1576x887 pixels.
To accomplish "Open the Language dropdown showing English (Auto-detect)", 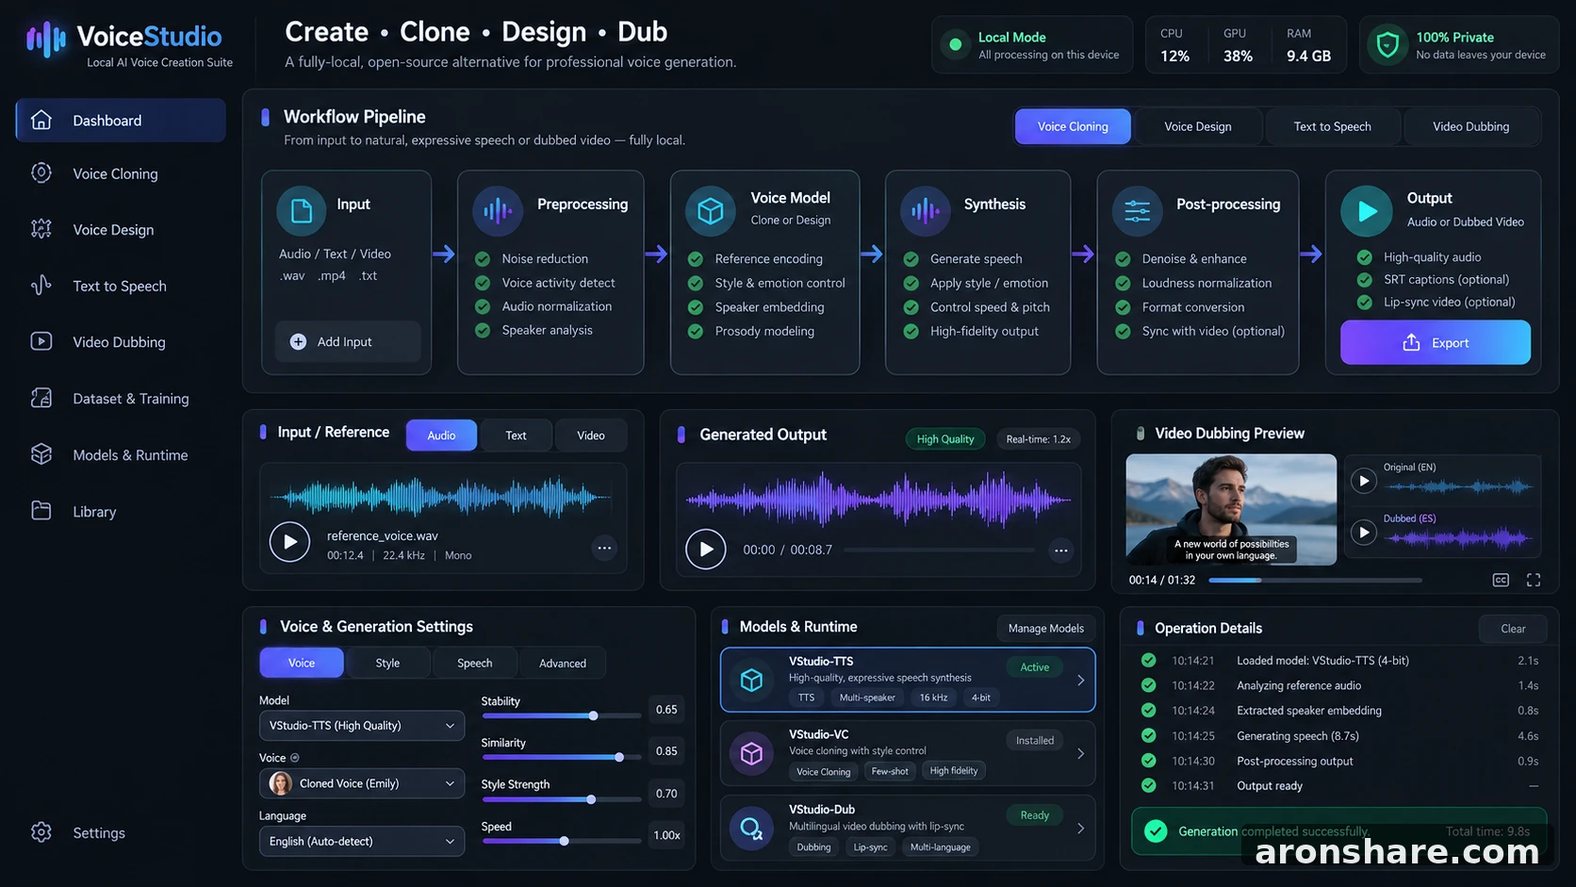I will click(362, 841).
